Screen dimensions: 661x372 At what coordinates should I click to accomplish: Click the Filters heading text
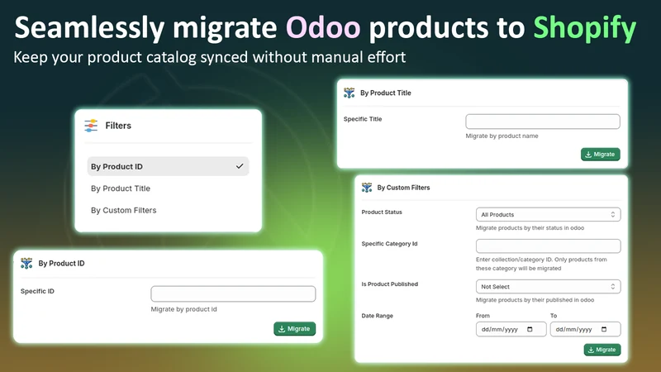[118, 126]
